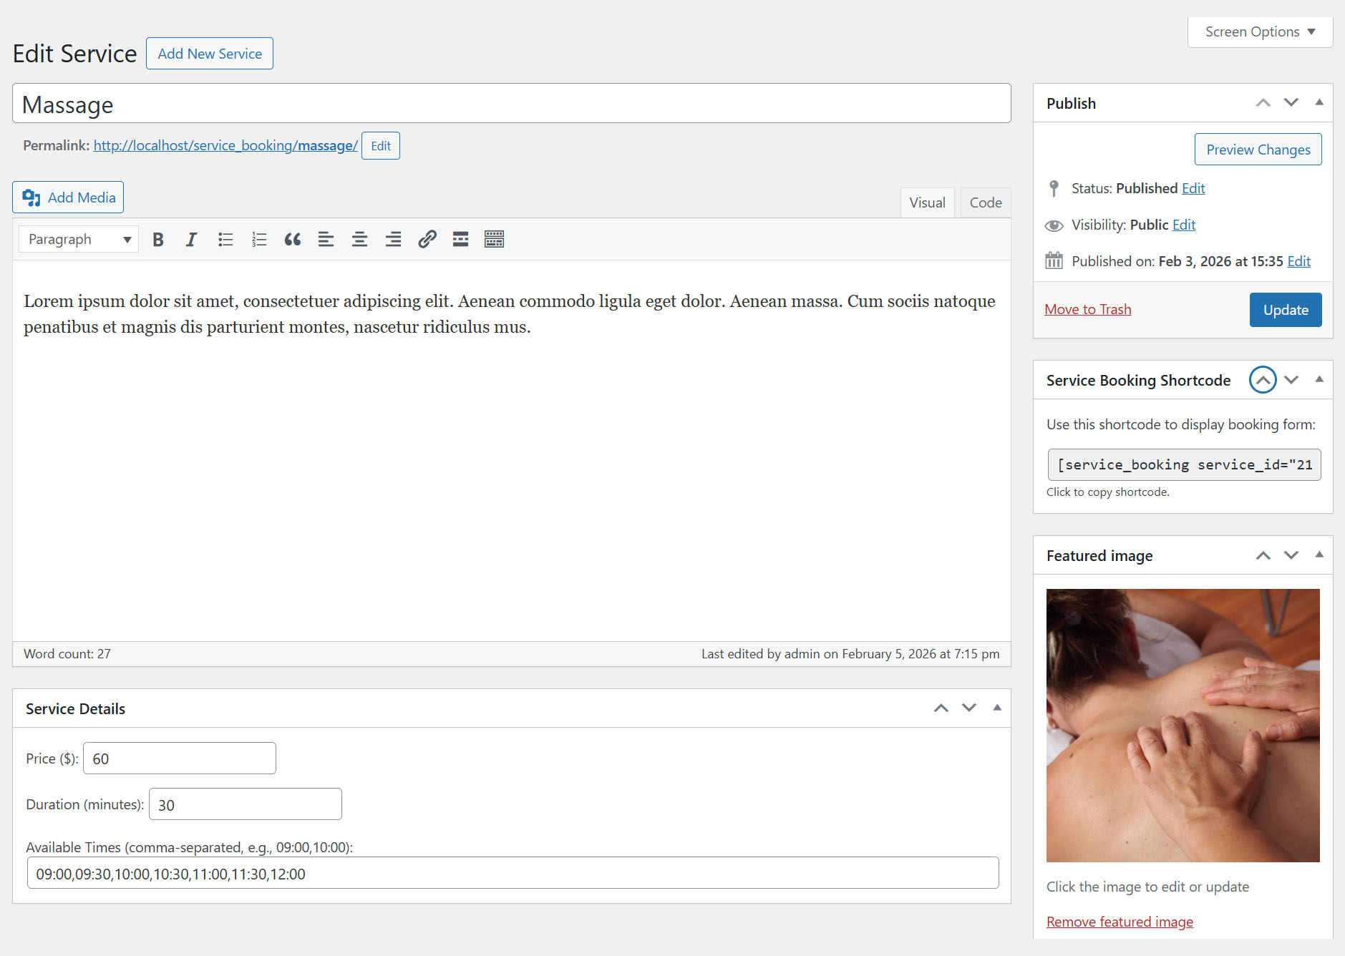1345x956 pixels.
Task: Click Move to Trash
Action: (1087, 309)
